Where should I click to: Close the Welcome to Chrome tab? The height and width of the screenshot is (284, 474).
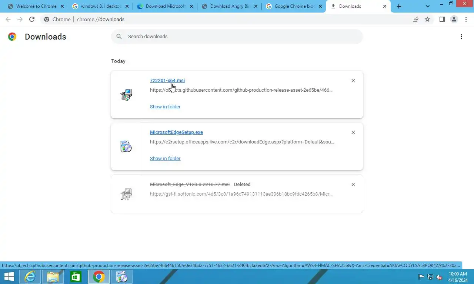pyautogui.click(x=62, y=6)
